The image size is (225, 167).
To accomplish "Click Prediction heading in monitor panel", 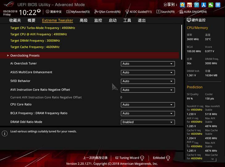I will (x=194, y=87).
